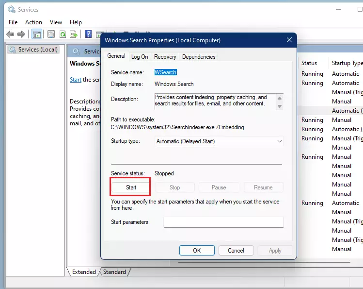Dismiss the dialog with Cancel
This screenshot has width=363, height=289.
(236, 251)
